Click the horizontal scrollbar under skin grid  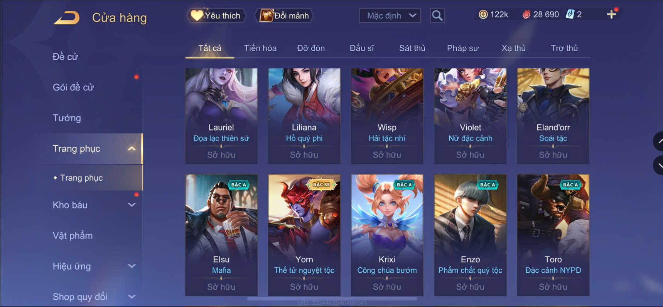pos(332,299)
